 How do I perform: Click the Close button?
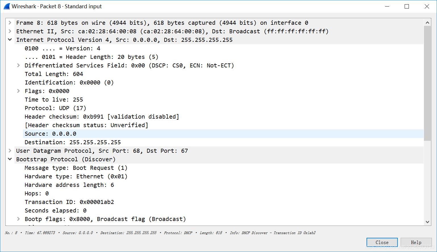coord(382,242)
